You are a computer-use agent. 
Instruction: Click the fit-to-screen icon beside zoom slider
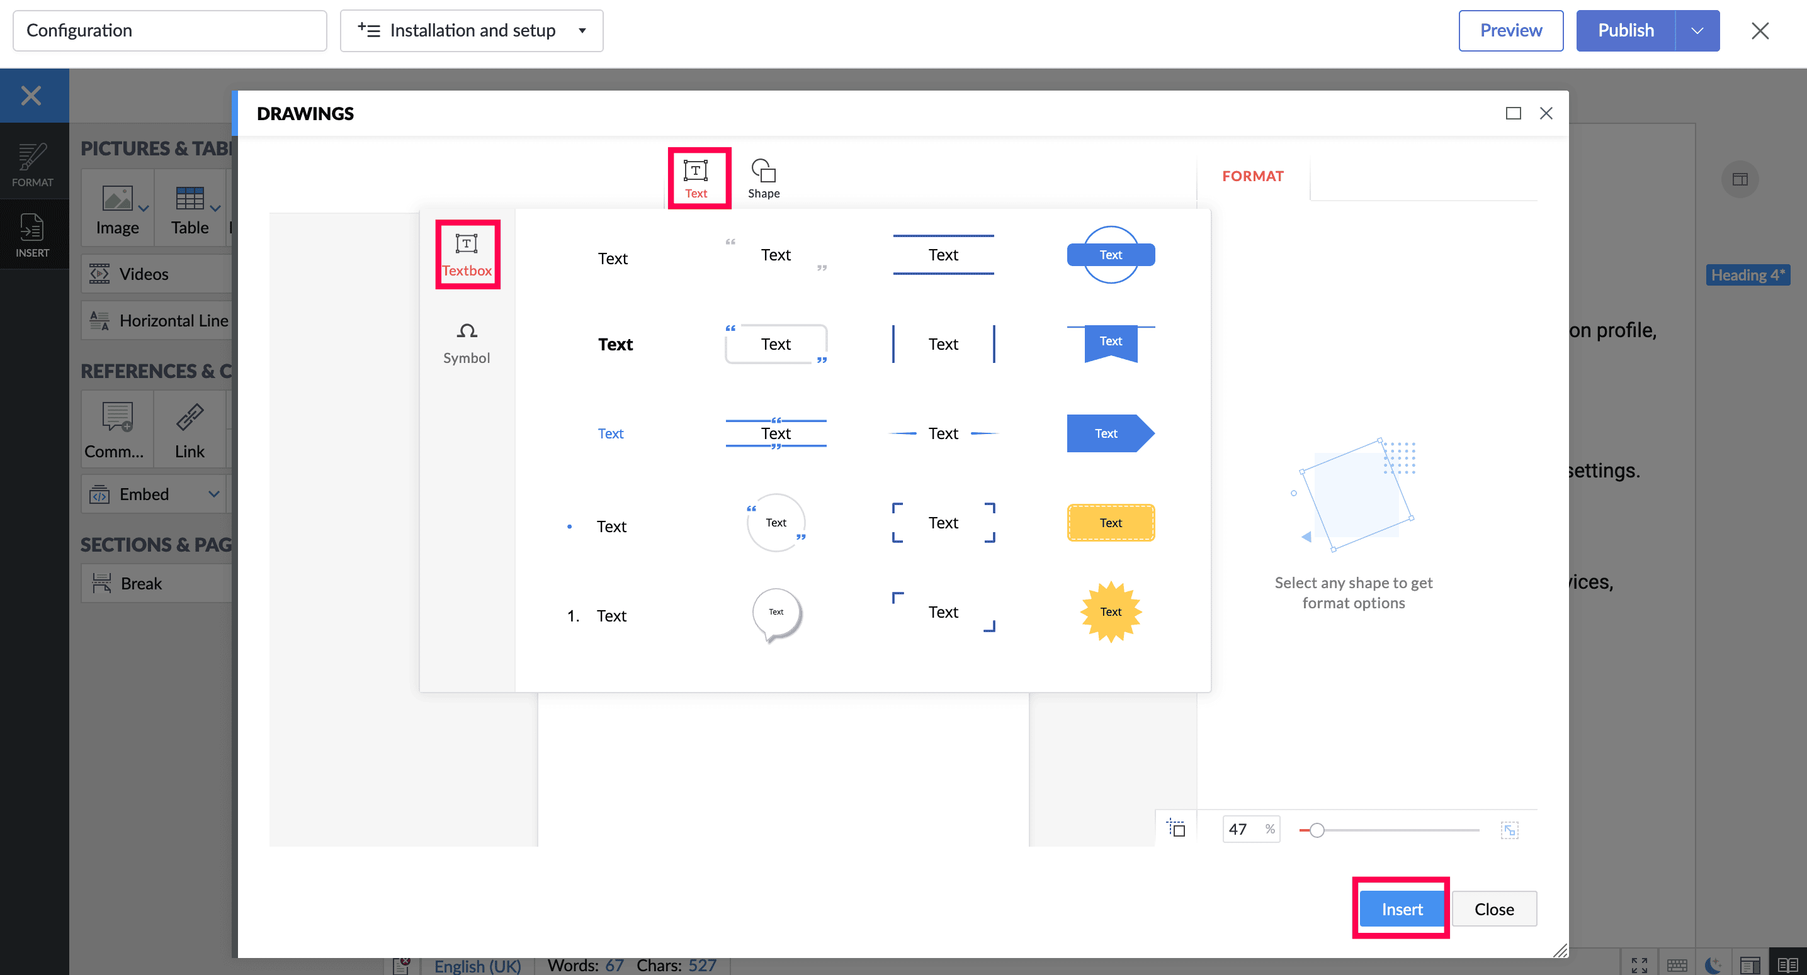pyautogui.click(x=1509, y=830)
